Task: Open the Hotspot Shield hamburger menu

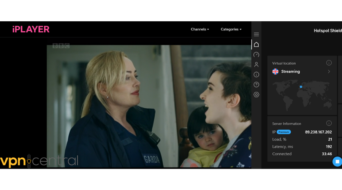Action: point(256,34)
